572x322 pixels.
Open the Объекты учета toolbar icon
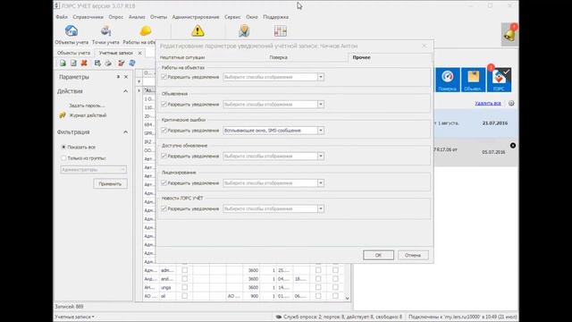pos(71,31)
